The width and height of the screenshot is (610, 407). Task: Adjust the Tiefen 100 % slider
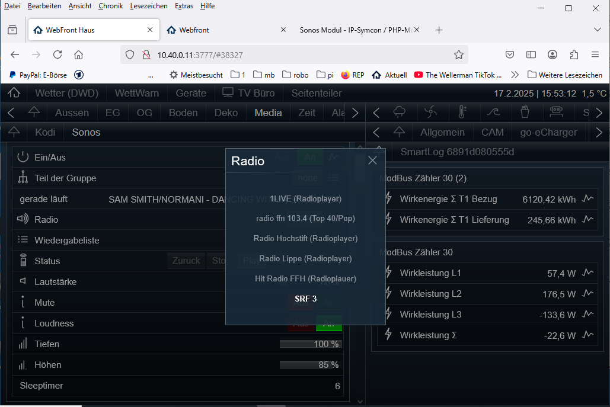click(x=311, y=344)
